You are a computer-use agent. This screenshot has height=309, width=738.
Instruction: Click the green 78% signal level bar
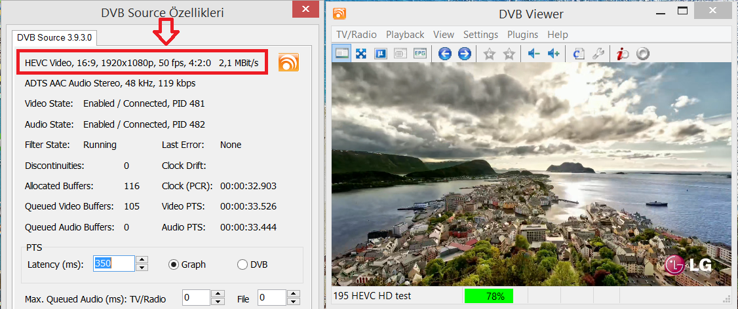tap(488, 297)
